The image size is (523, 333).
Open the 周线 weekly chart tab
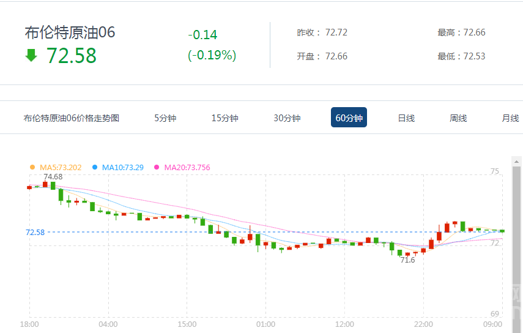click(458, 118)
